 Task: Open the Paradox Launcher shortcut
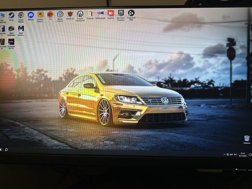coord(80,16)
